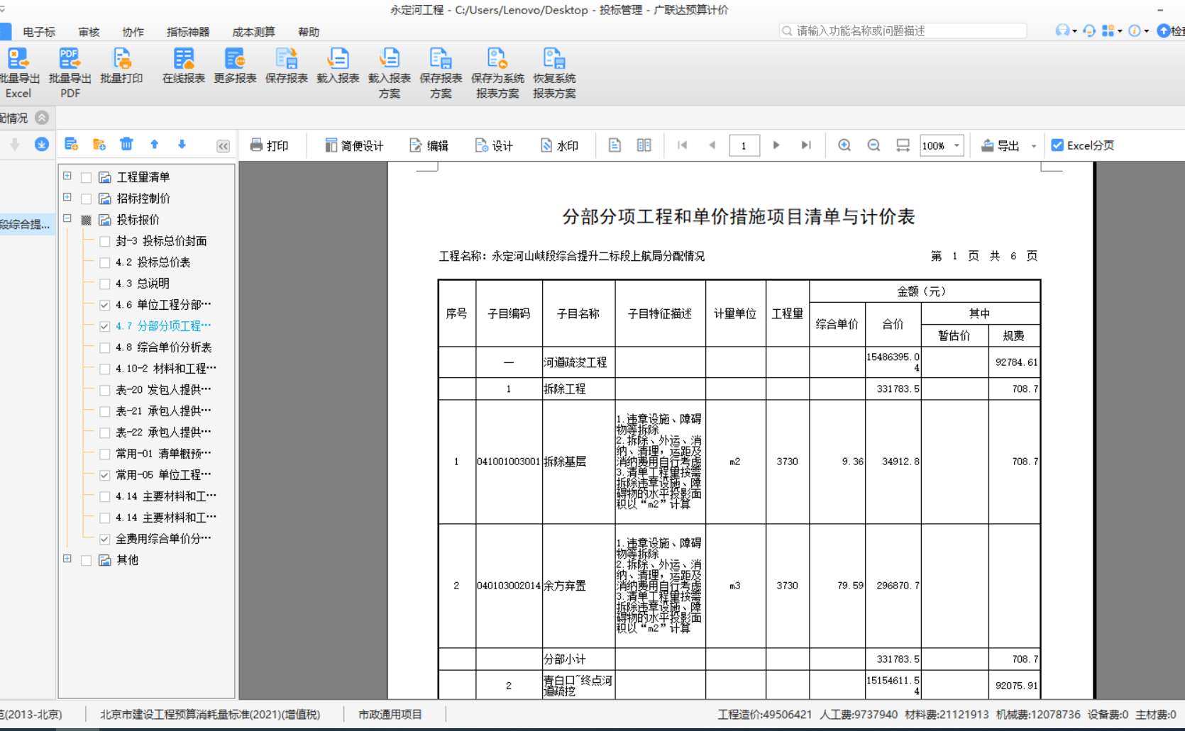1185x731 pixels.
Task: Click the fit-to-width icon
Action: (903, 145)
